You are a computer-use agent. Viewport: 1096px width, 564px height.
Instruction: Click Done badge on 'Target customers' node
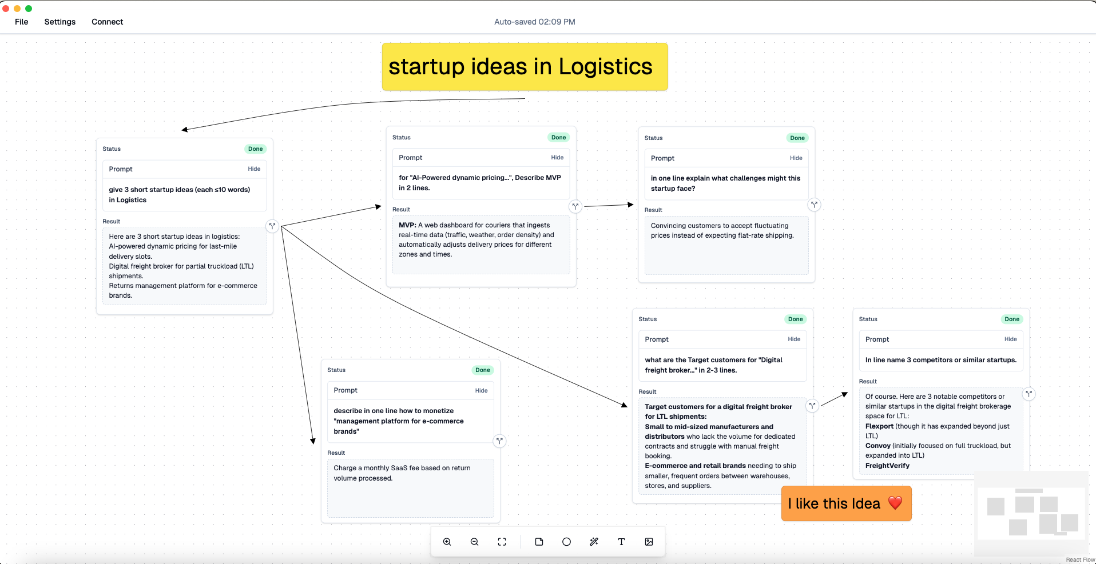click(795, 319)
